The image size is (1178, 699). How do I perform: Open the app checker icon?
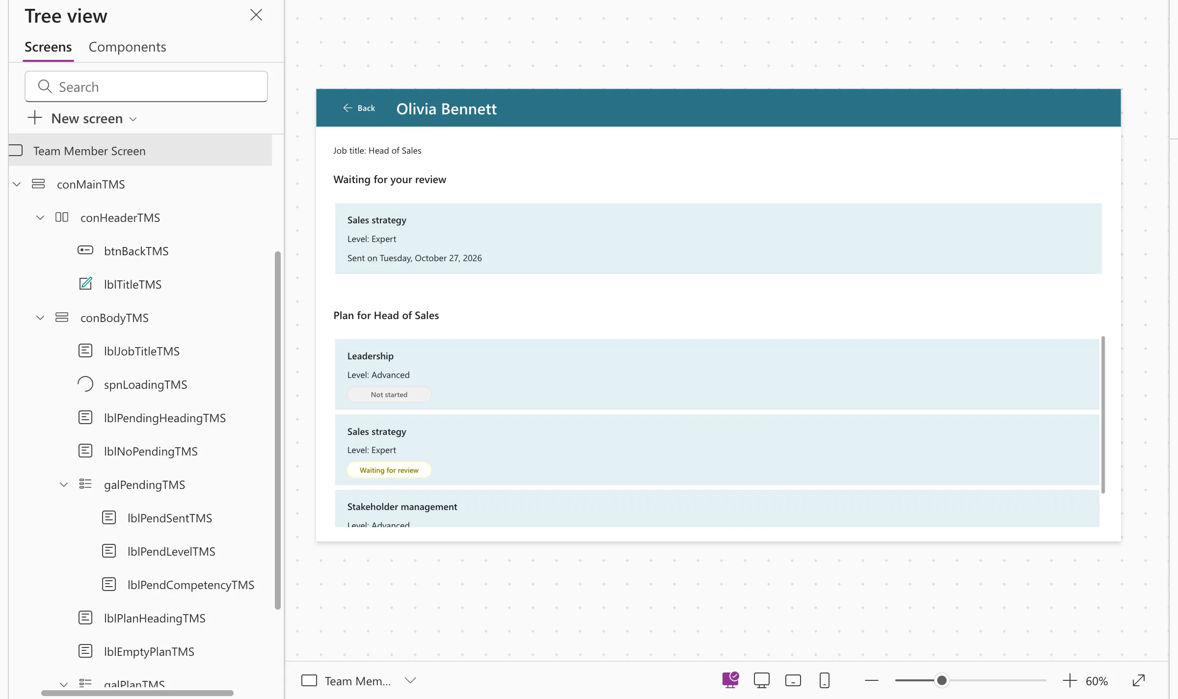point(730,680)
